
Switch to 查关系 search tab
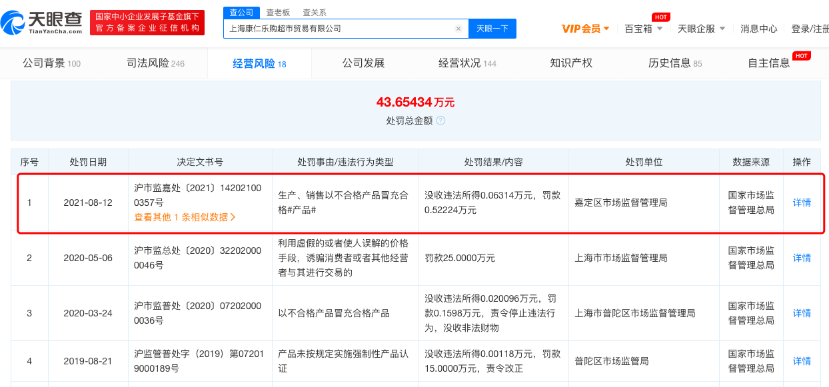tap(315, 12)
